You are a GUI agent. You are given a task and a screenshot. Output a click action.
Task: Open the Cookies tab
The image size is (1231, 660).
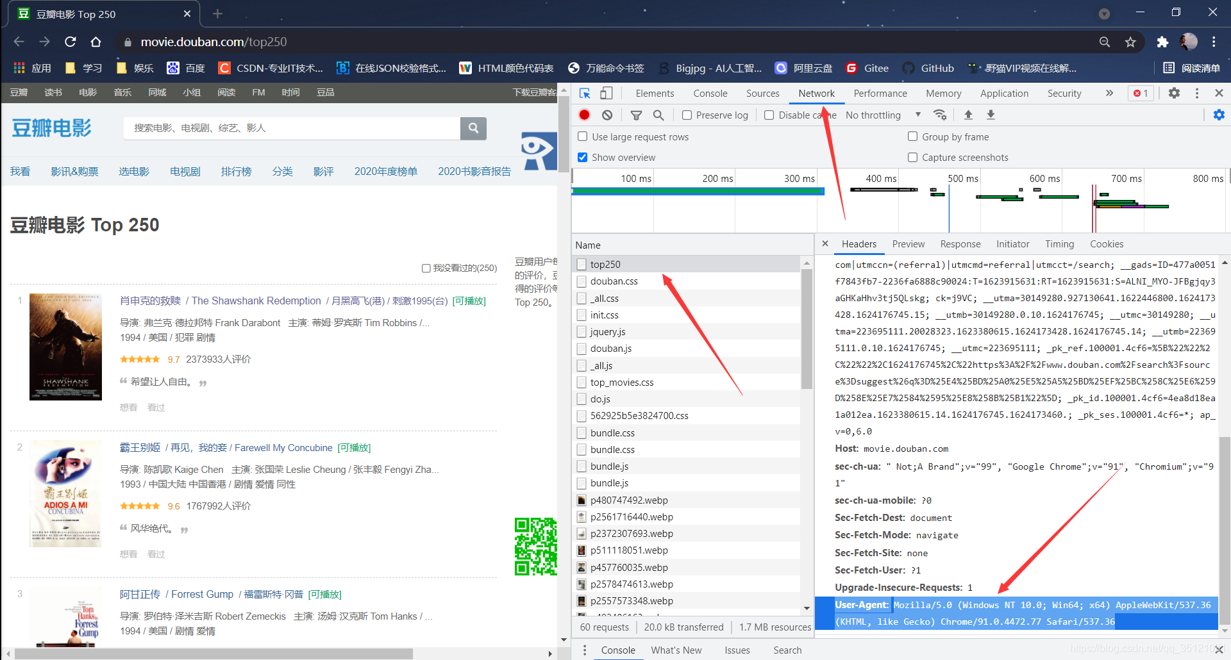pyautogui.click(x=1107, y=243)
